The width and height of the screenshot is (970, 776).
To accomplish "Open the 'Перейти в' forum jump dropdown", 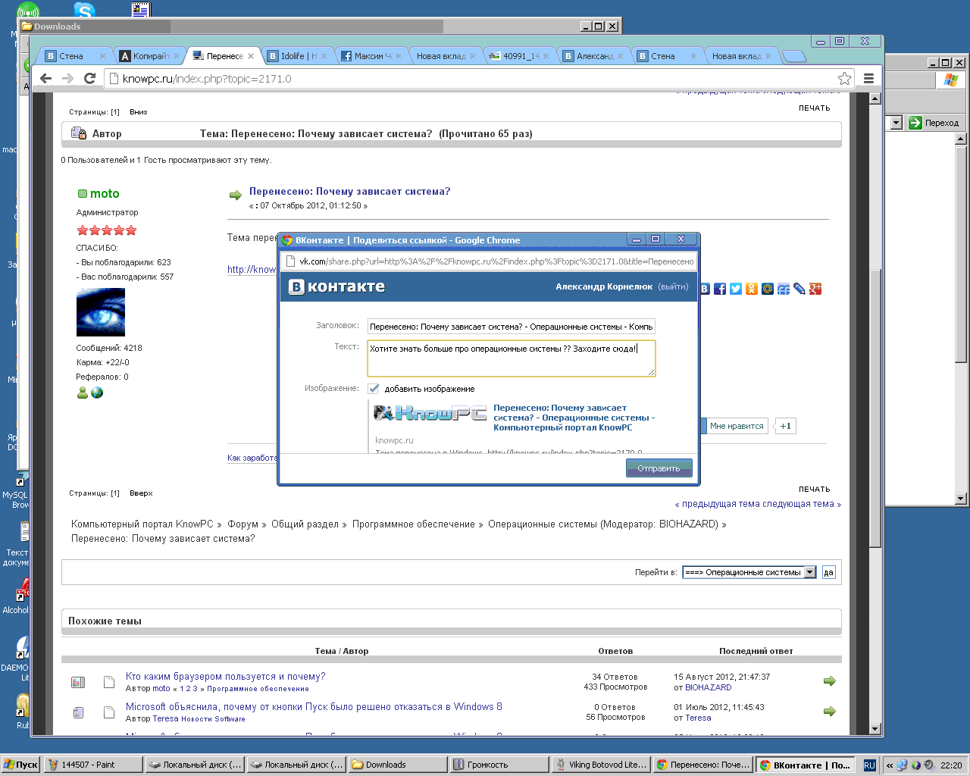I will [749, 572].
